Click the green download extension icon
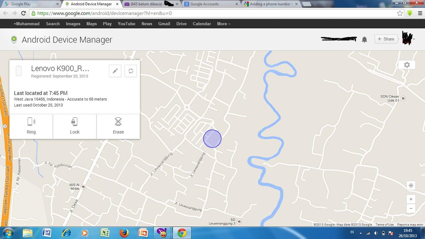This screenshot has height=239, width=425. (410, 13)
